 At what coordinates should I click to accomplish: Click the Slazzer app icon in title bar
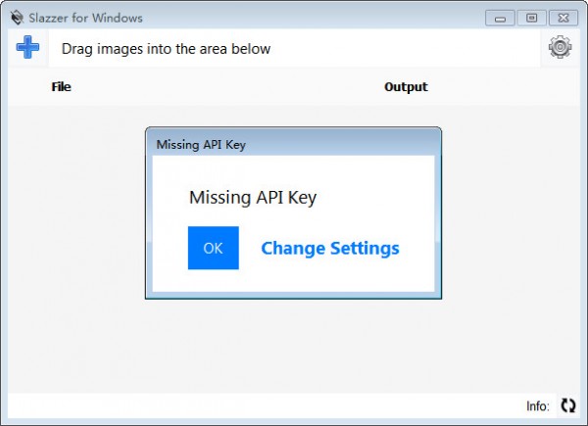pyautogui.click(x=17, y=18)
